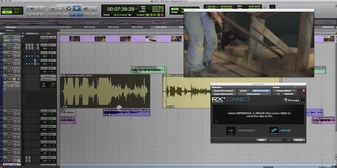Open the create continuous file menu
Image resolution: width=337 pixels, height=168 pixels.
pos(224,94)
